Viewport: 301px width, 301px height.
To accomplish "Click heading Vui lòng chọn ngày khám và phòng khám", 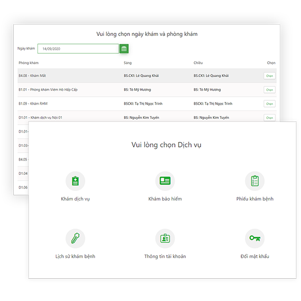I will [147, 34].
